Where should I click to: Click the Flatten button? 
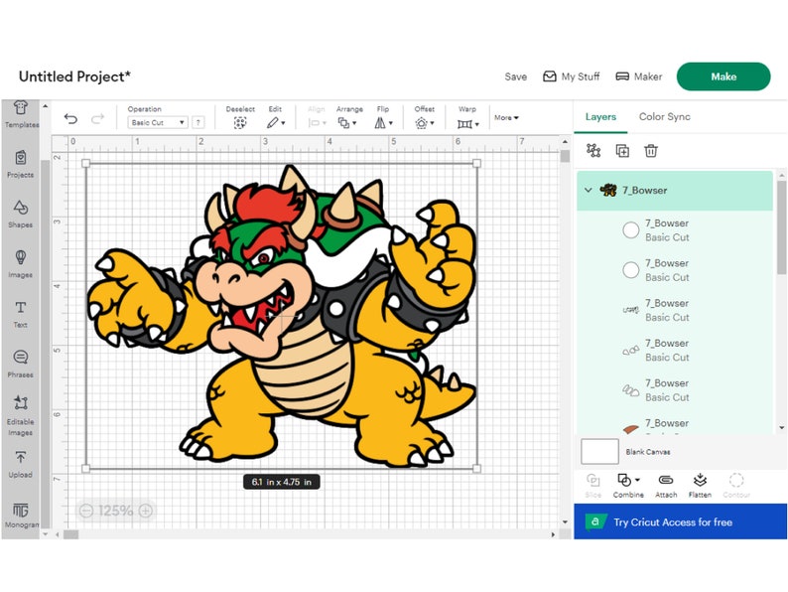click(700, 486)
